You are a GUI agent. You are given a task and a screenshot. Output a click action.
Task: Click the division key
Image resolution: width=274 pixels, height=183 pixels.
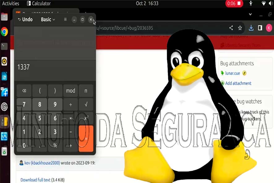tap(71, 104)
